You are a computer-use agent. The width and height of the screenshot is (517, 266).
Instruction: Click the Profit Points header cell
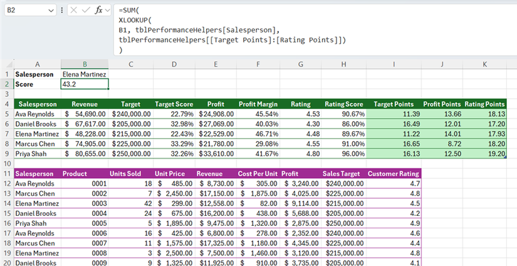442,104
